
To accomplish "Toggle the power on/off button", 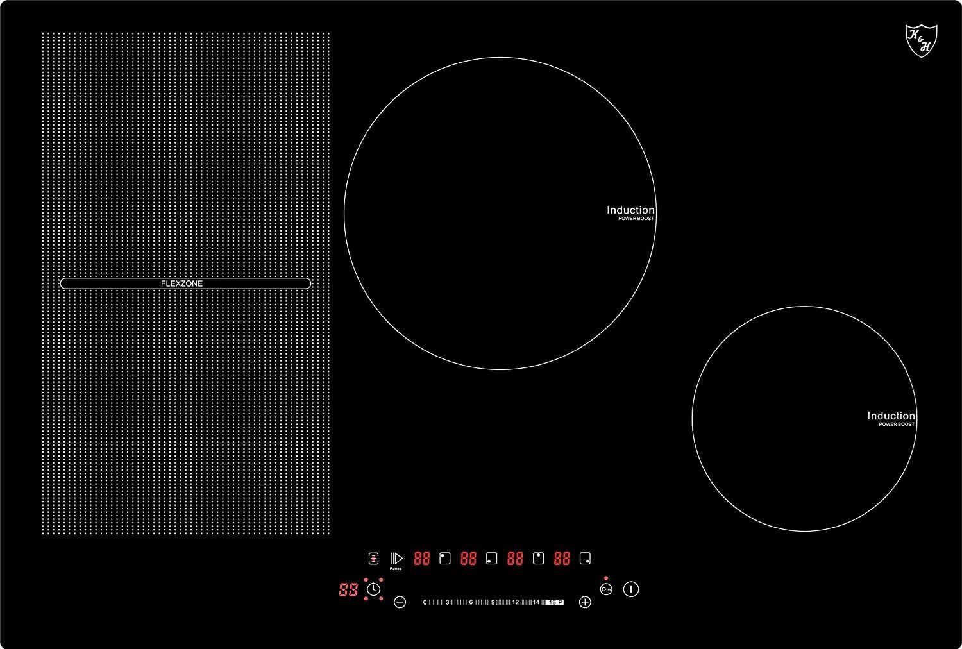I will point(631,589).
